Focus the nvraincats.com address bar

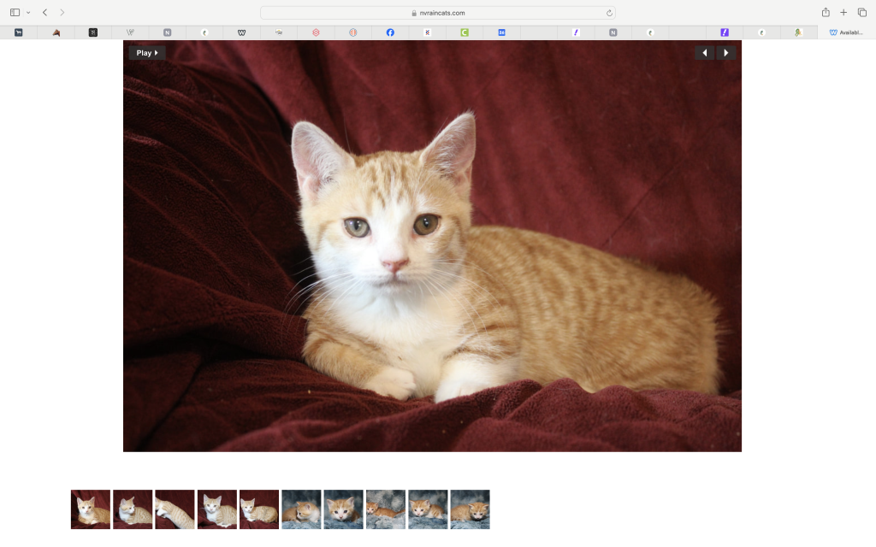438,13
